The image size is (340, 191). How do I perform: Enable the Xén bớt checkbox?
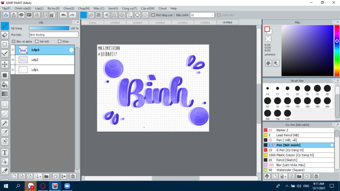37,41
